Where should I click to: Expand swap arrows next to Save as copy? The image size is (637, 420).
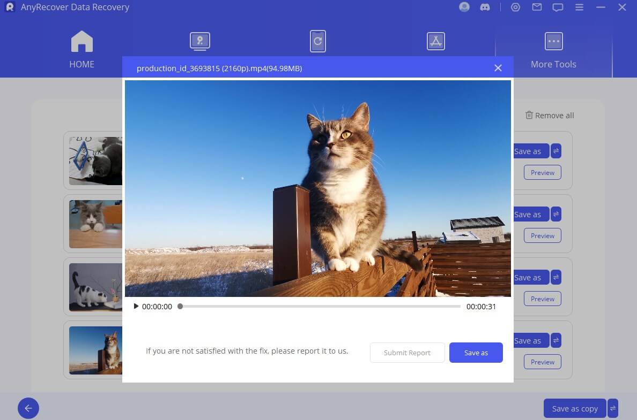[613, 409]
